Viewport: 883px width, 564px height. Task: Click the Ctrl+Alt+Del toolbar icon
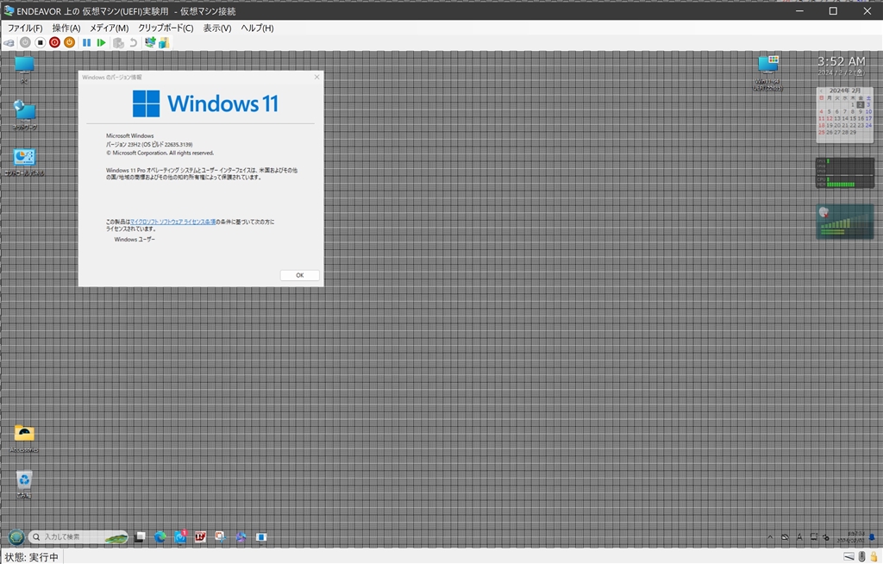(x=9, y=43)
